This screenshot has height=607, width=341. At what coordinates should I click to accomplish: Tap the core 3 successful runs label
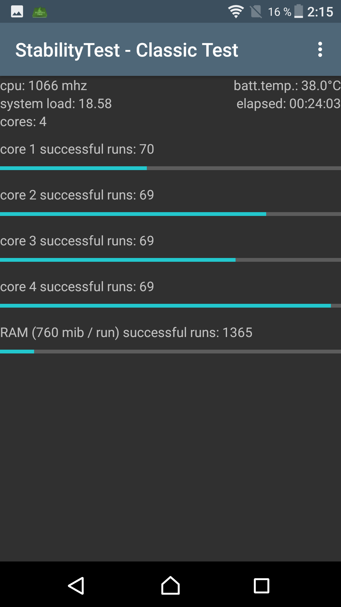[77, 241]
